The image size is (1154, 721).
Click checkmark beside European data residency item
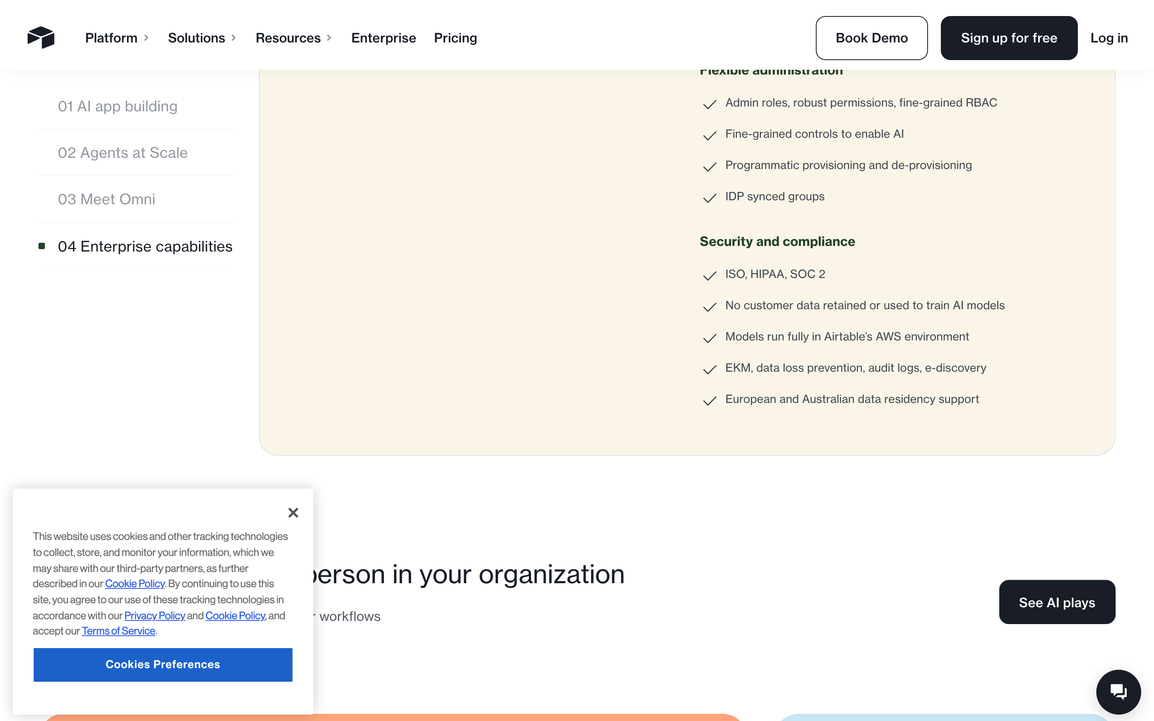pyautogui.click(x=709, y=401)
